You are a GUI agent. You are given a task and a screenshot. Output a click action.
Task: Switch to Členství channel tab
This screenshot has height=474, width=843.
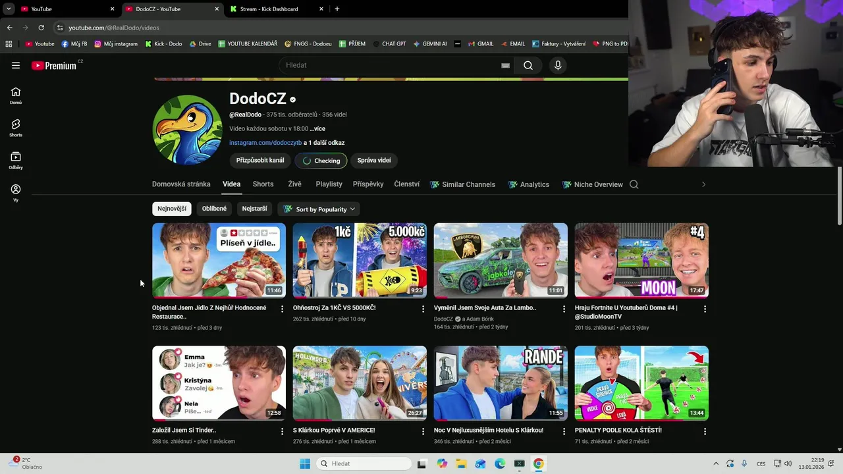406,184
